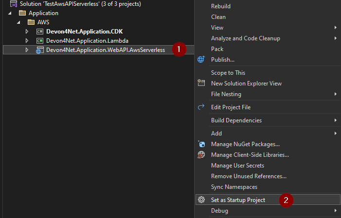This screenshot has width=341, height=218.
Task: Open the Debug menu entry
Action: click(220, 211)
